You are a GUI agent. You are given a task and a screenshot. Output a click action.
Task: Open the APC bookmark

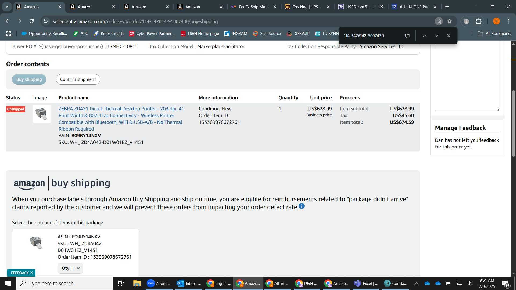(x=81, y=33)
